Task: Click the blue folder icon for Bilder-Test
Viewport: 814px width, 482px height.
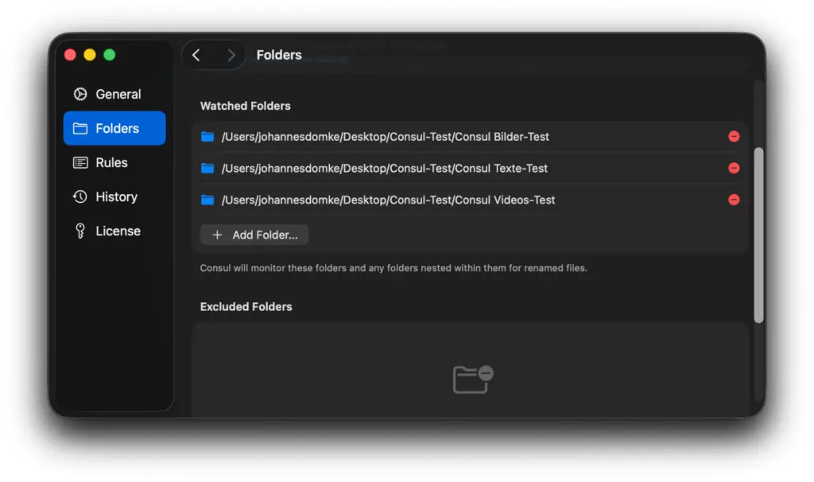Action: [207, 137]
